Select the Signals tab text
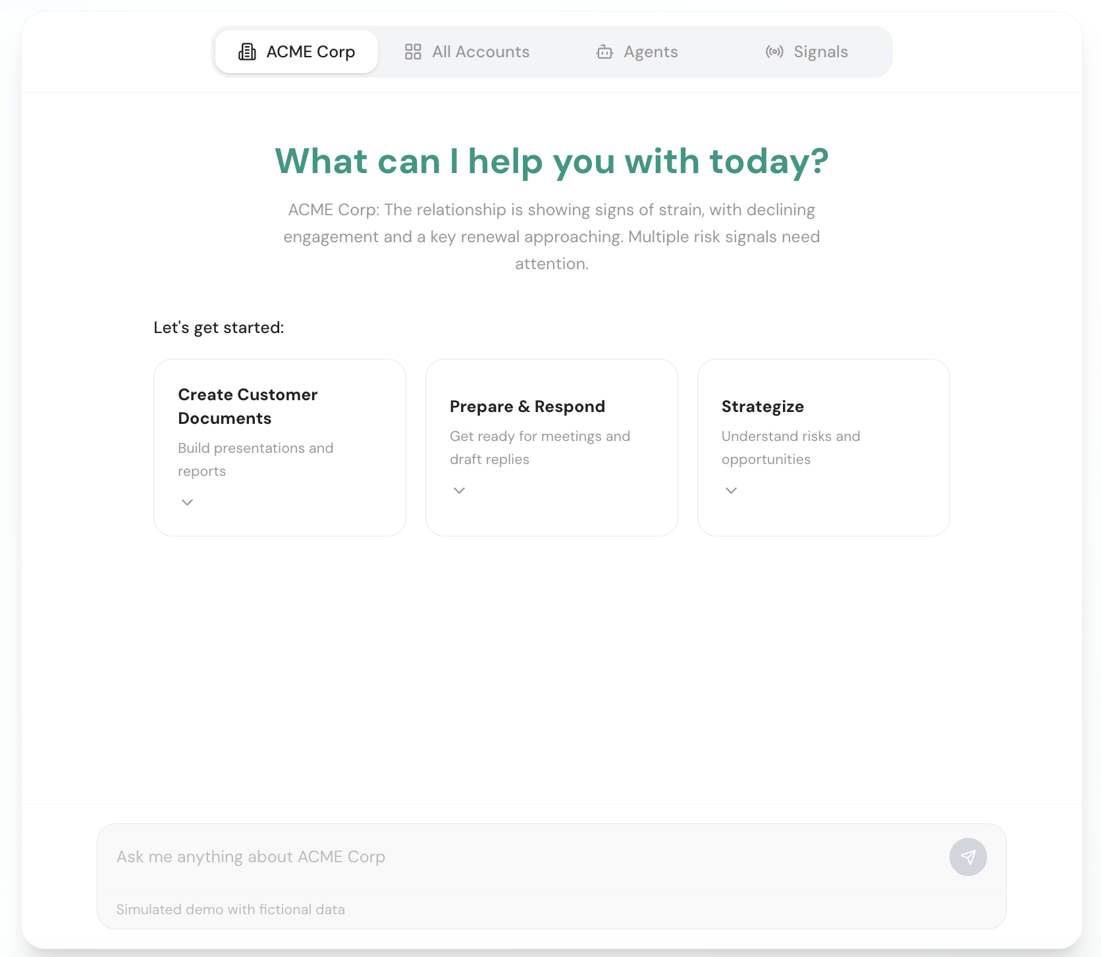Viewport: 1101px width, 957px height. [x=820, y=52]
